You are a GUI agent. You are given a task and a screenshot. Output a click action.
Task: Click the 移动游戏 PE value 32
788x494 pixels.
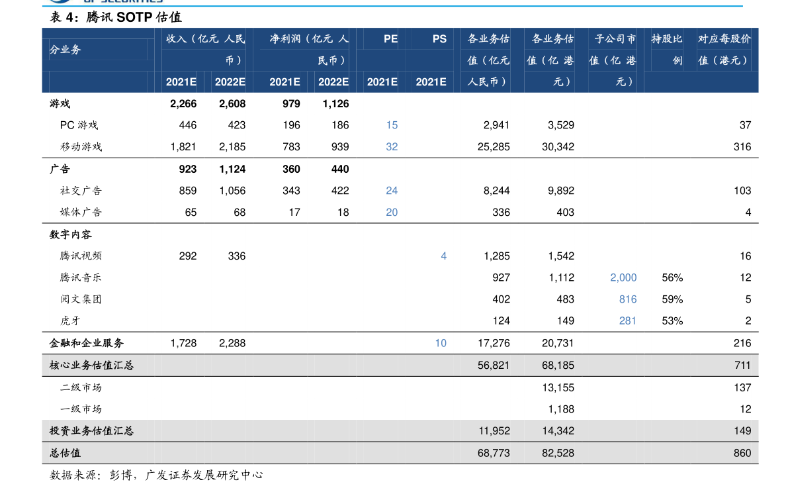click(392, 147)
